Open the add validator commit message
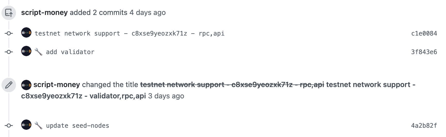 (x=70, y=52)
